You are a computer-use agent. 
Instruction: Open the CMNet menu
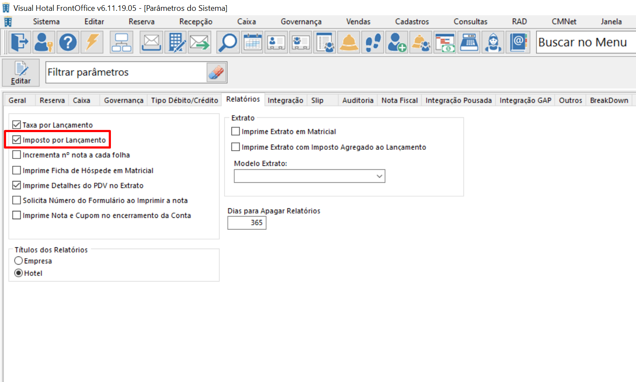tap(564, 22)
